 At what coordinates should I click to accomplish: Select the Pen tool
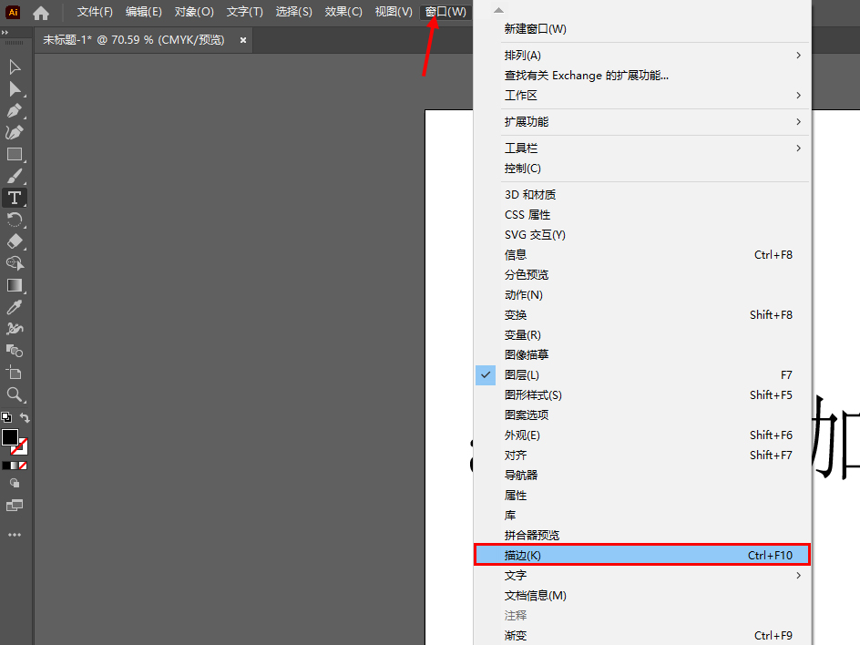tap(15, 110)
